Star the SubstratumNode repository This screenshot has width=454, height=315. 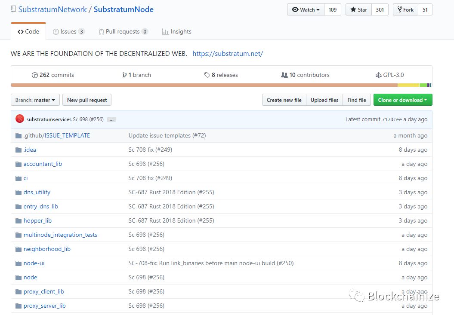tap(358, 9)
